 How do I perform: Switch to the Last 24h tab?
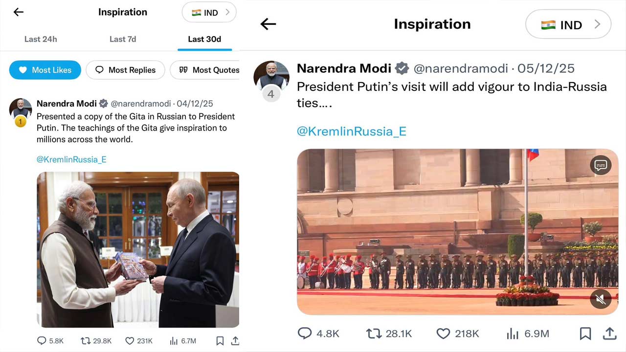(x=41, y=39)
